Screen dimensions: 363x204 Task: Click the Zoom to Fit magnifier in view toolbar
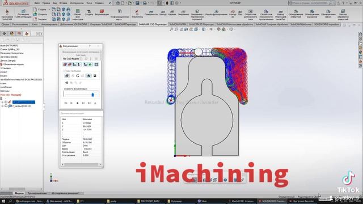point(171,29)
